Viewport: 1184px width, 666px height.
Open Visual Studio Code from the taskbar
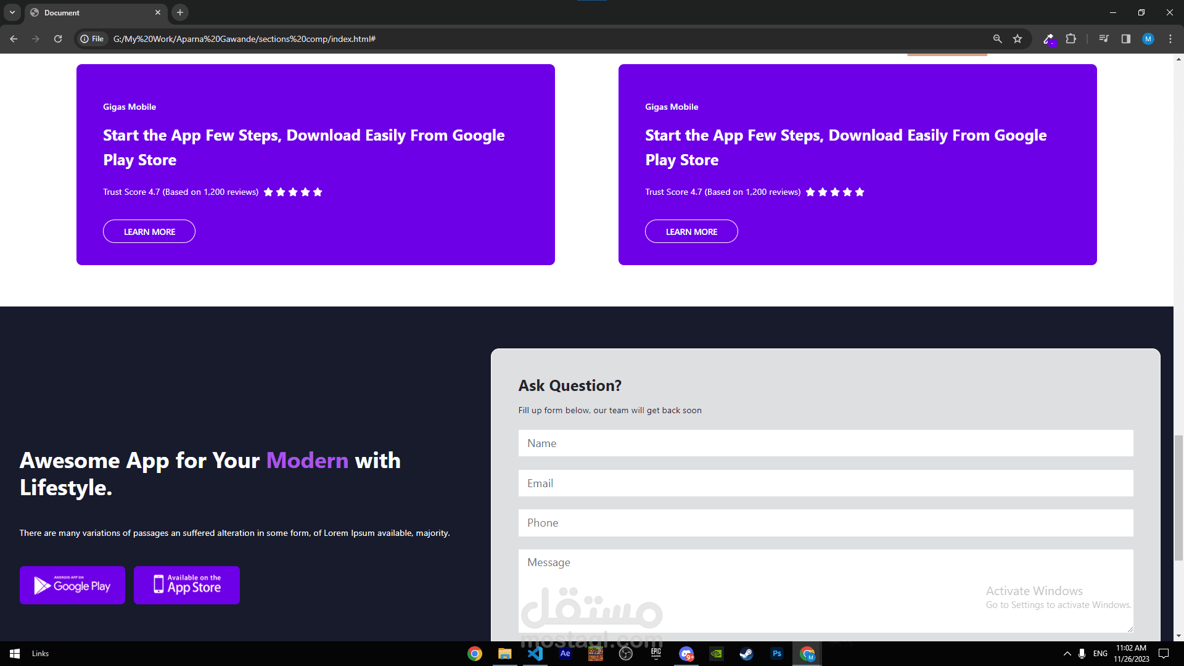coord(535,654)
